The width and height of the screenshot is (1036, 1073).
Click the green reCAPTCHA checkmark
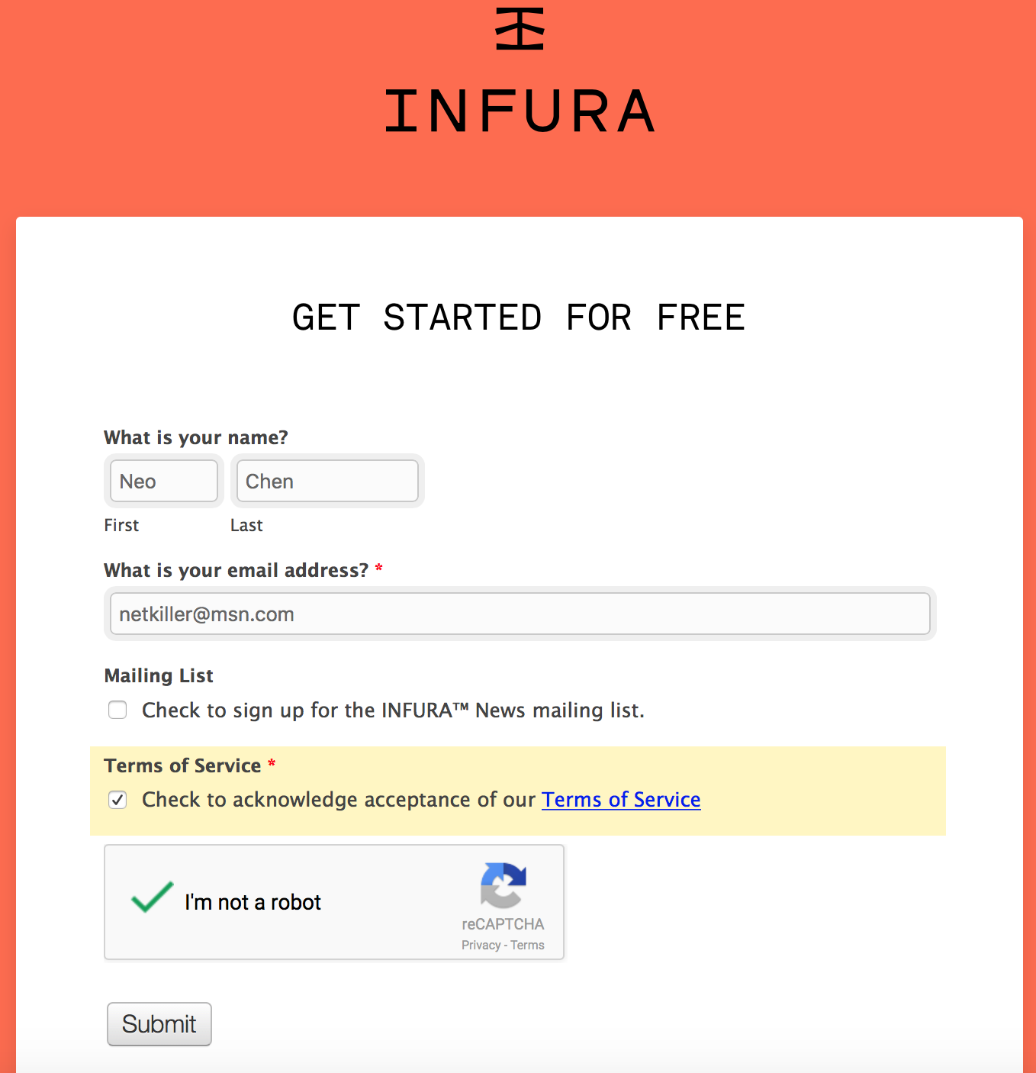(x=152, y=897)
